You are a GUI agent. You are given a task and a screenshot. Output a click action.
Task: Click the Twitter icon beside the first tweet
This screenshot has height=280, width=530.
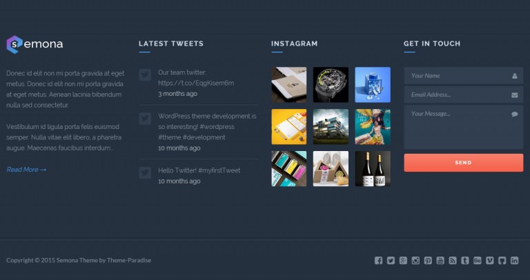coord(145,74)
